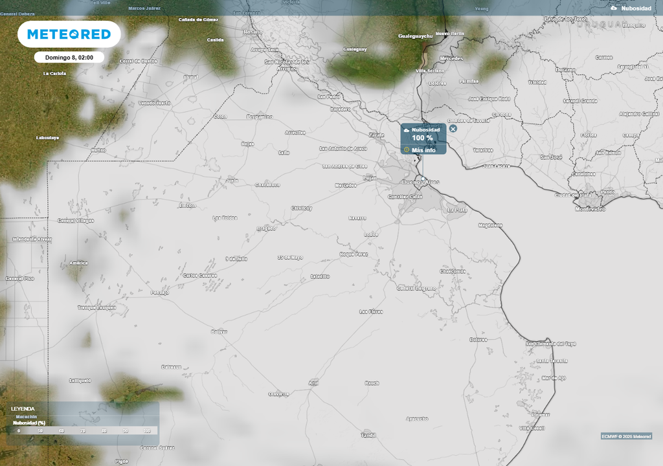
Task: Click the Tandil city label on map
Action: 368,435
